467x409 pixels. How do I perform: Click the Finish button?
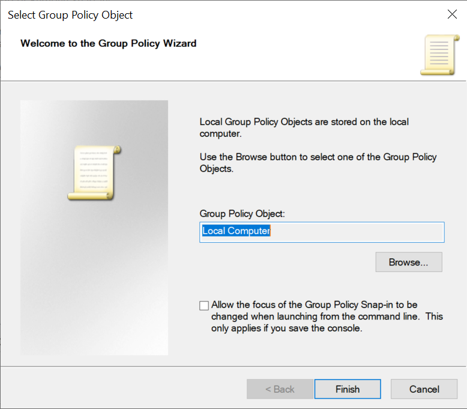348,389
